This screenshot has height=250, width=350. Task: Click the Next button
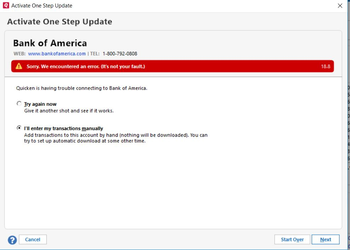click(326, 239)
